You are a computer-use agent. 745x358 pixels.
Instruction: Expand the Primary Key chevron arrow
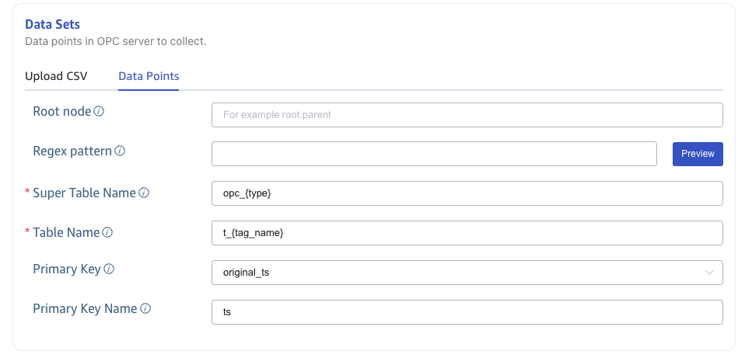tap(709, 273)
